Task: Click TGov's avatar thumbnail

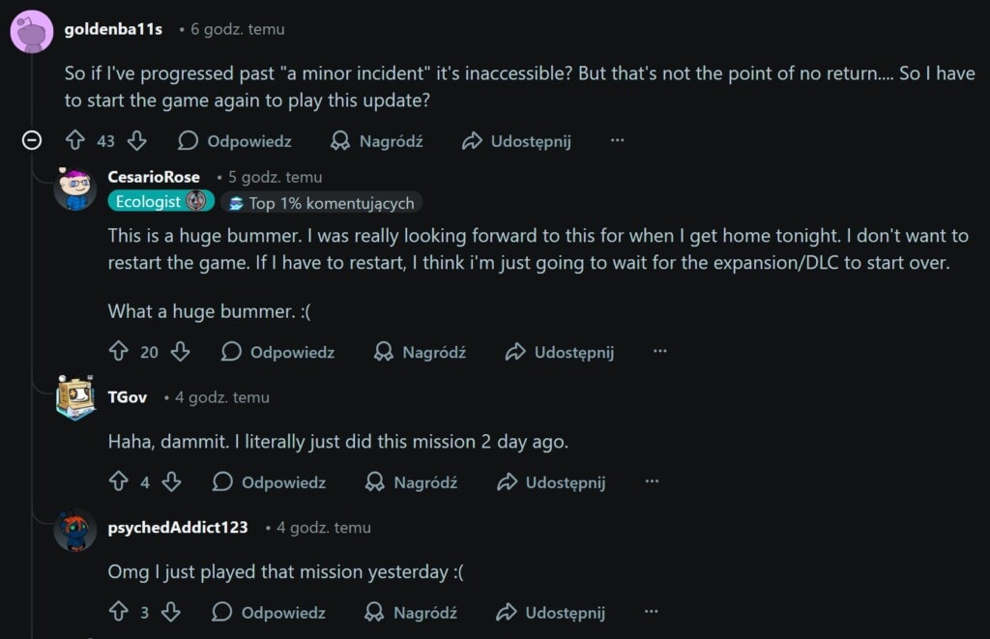Action: click(x=75, y=398)
